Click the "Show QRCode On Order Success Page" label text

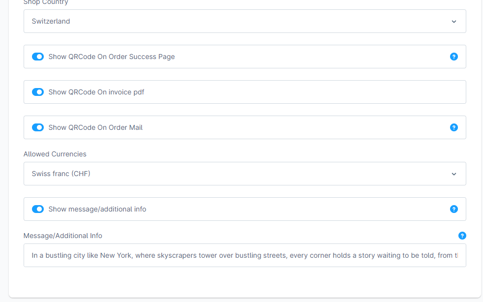coord(112,57)
